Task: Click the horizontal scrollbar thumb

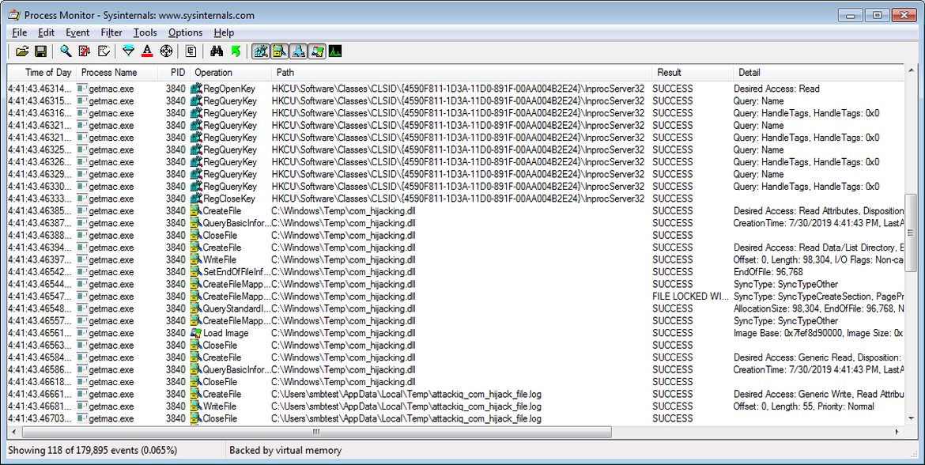Action: (x=315, y=432)
